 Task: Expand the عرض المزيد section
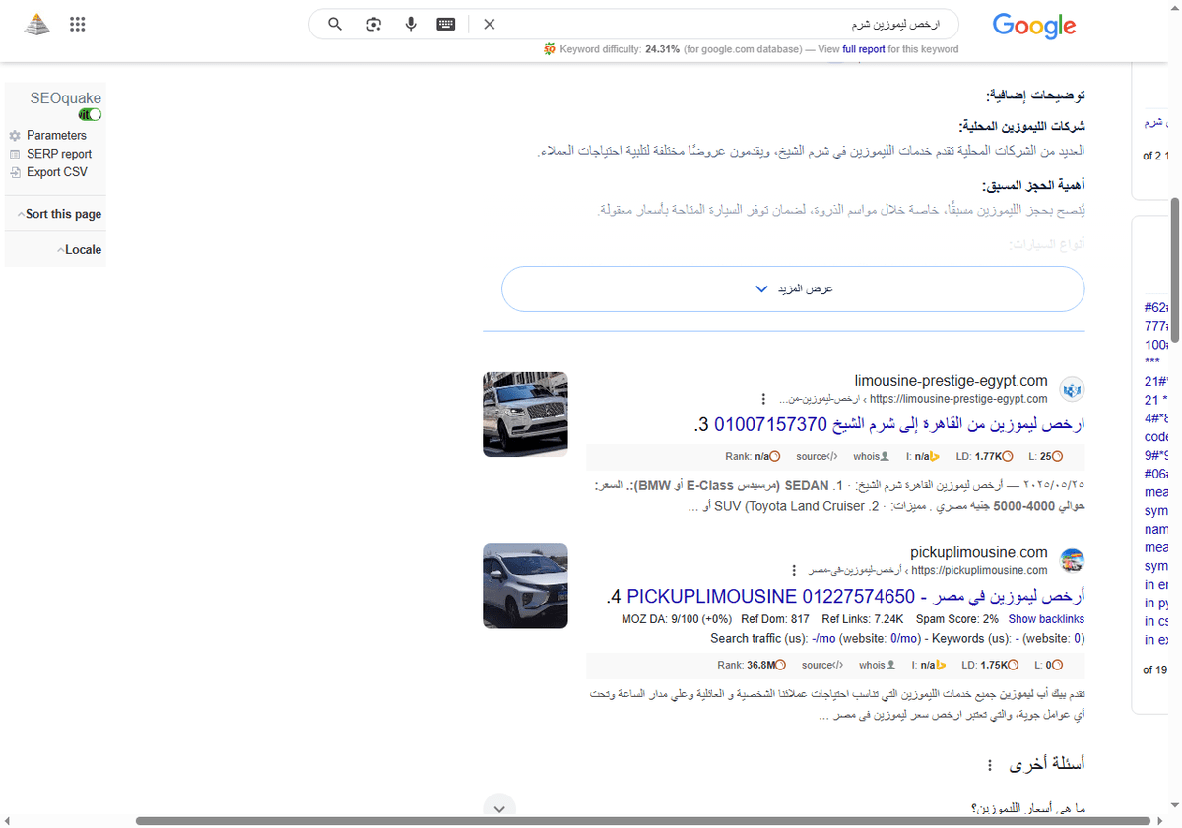tap(793, 288)
